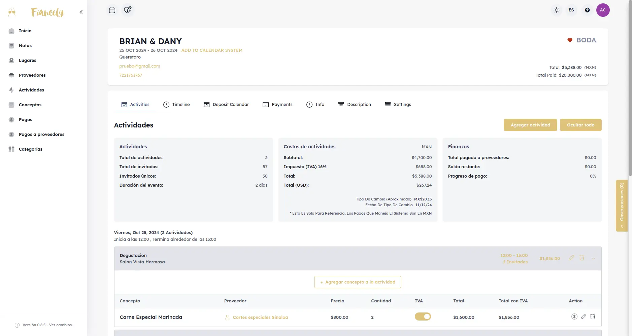This screenshot has height=336, width=632.
Task: Expand the Observaciones side panel
Action: click(x=622, y=206)
